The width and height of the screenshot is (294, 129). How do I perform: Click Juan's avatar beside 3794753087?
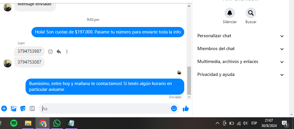coord(8,63)
